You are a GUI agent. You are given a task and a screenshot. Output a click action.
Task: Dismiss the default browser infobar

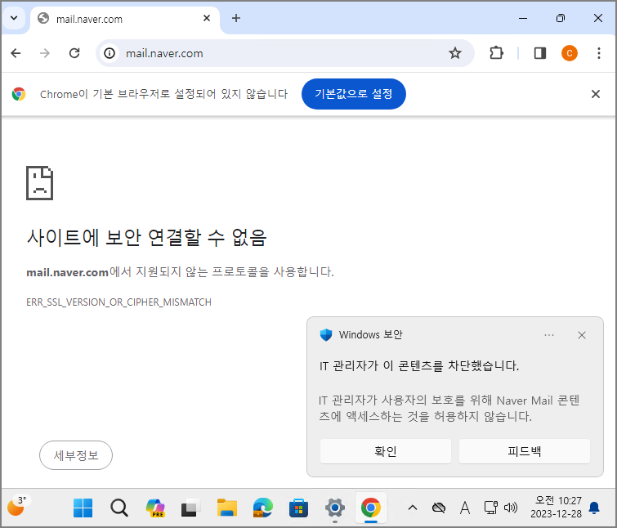(596, 94)
